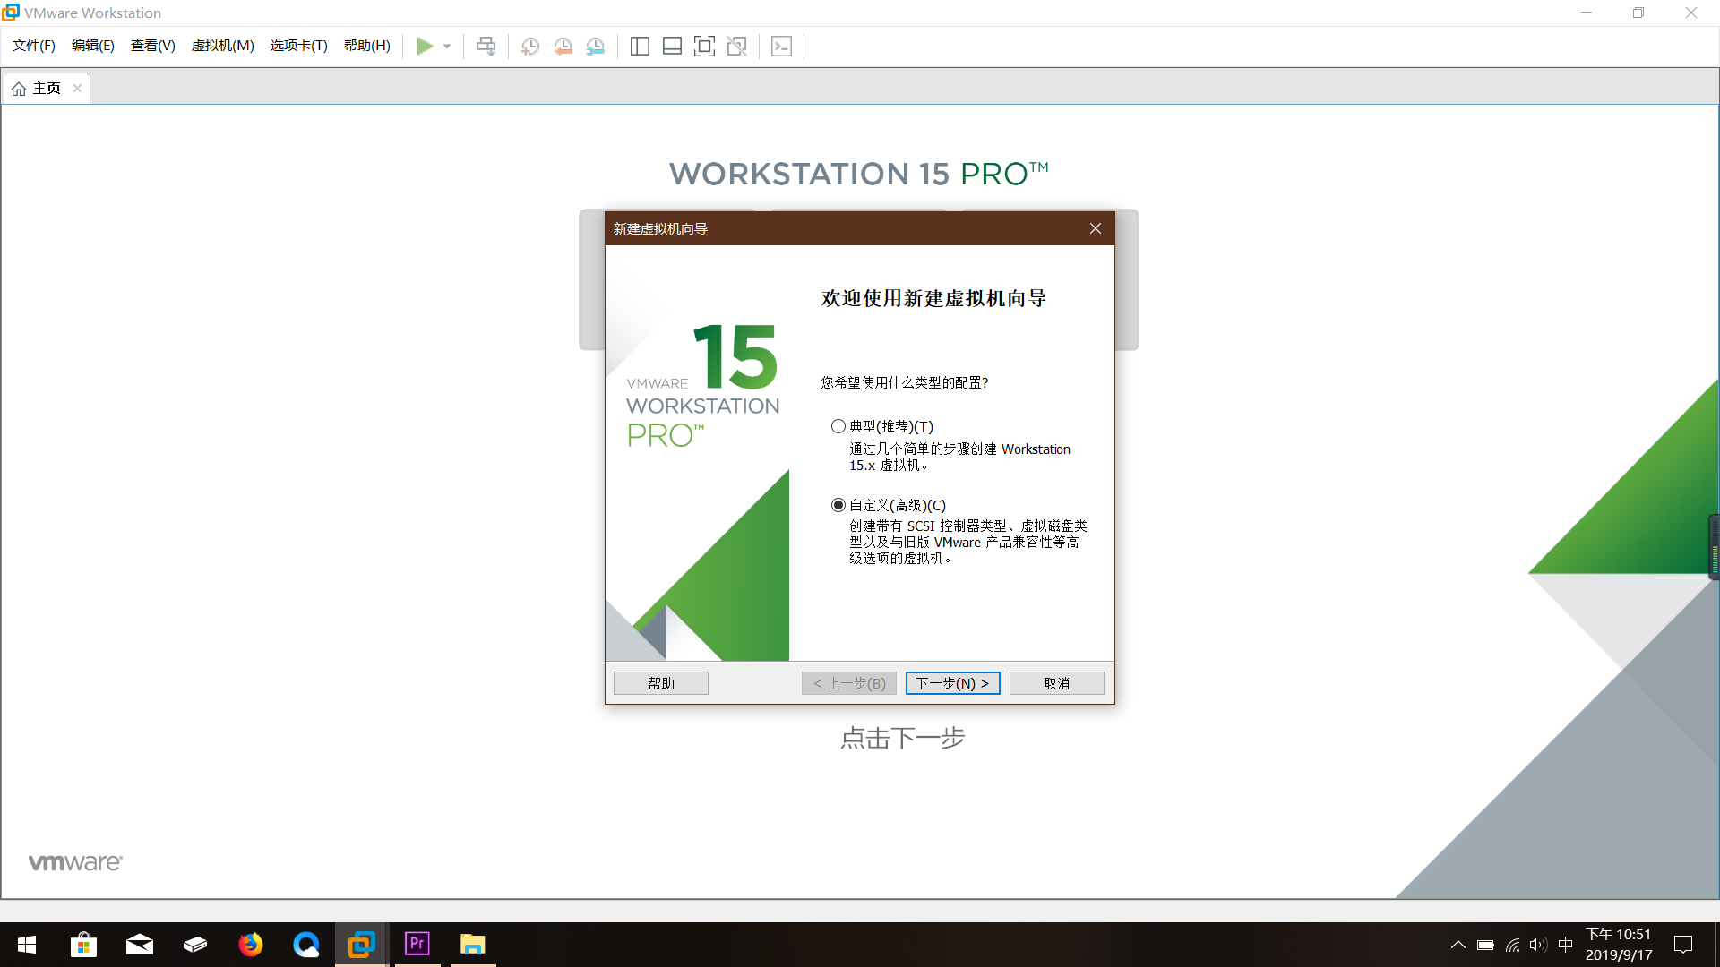Click the 取消 button in wizard
The width and height of the screenshot is (1720, 967).
pos(1057,683)
